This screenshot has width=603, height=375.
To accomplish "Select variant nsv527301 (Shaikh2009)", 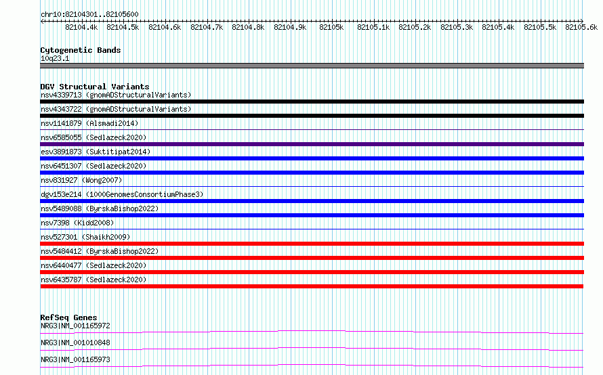I will (85, 237).
